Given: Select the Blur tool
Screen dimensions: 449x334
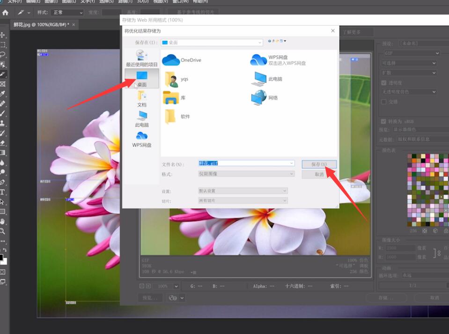Looking at the screenshot, I should 3,163.
